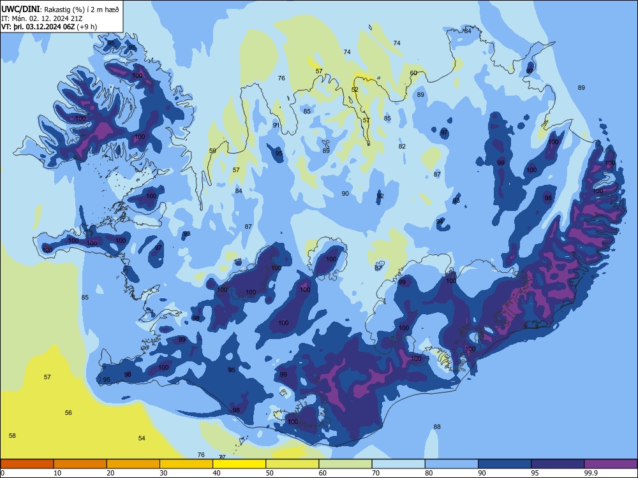Image resolution: width=638 pixels, height=478 pixels.
Task: Click the legend tick label '20'
Action: point(110,473)
